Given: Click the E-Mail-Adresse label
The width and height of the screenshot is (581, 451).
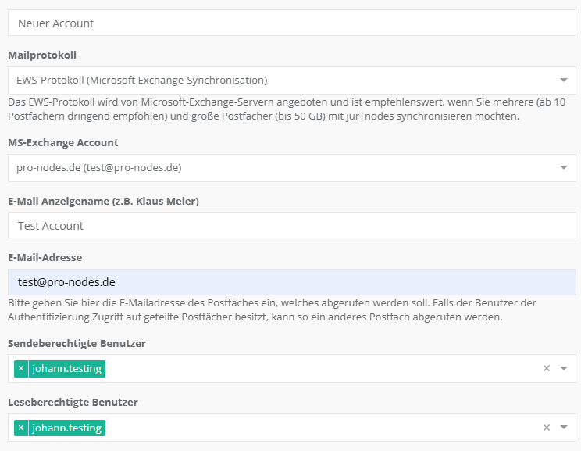Looking at the screenshot, I should click(45, 257).
